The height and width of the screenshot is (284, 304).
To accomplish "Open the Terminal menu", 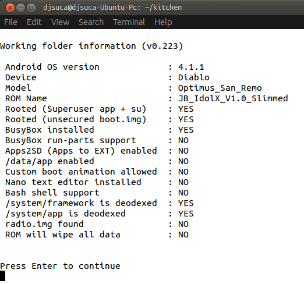I will (x=129, y=22).
